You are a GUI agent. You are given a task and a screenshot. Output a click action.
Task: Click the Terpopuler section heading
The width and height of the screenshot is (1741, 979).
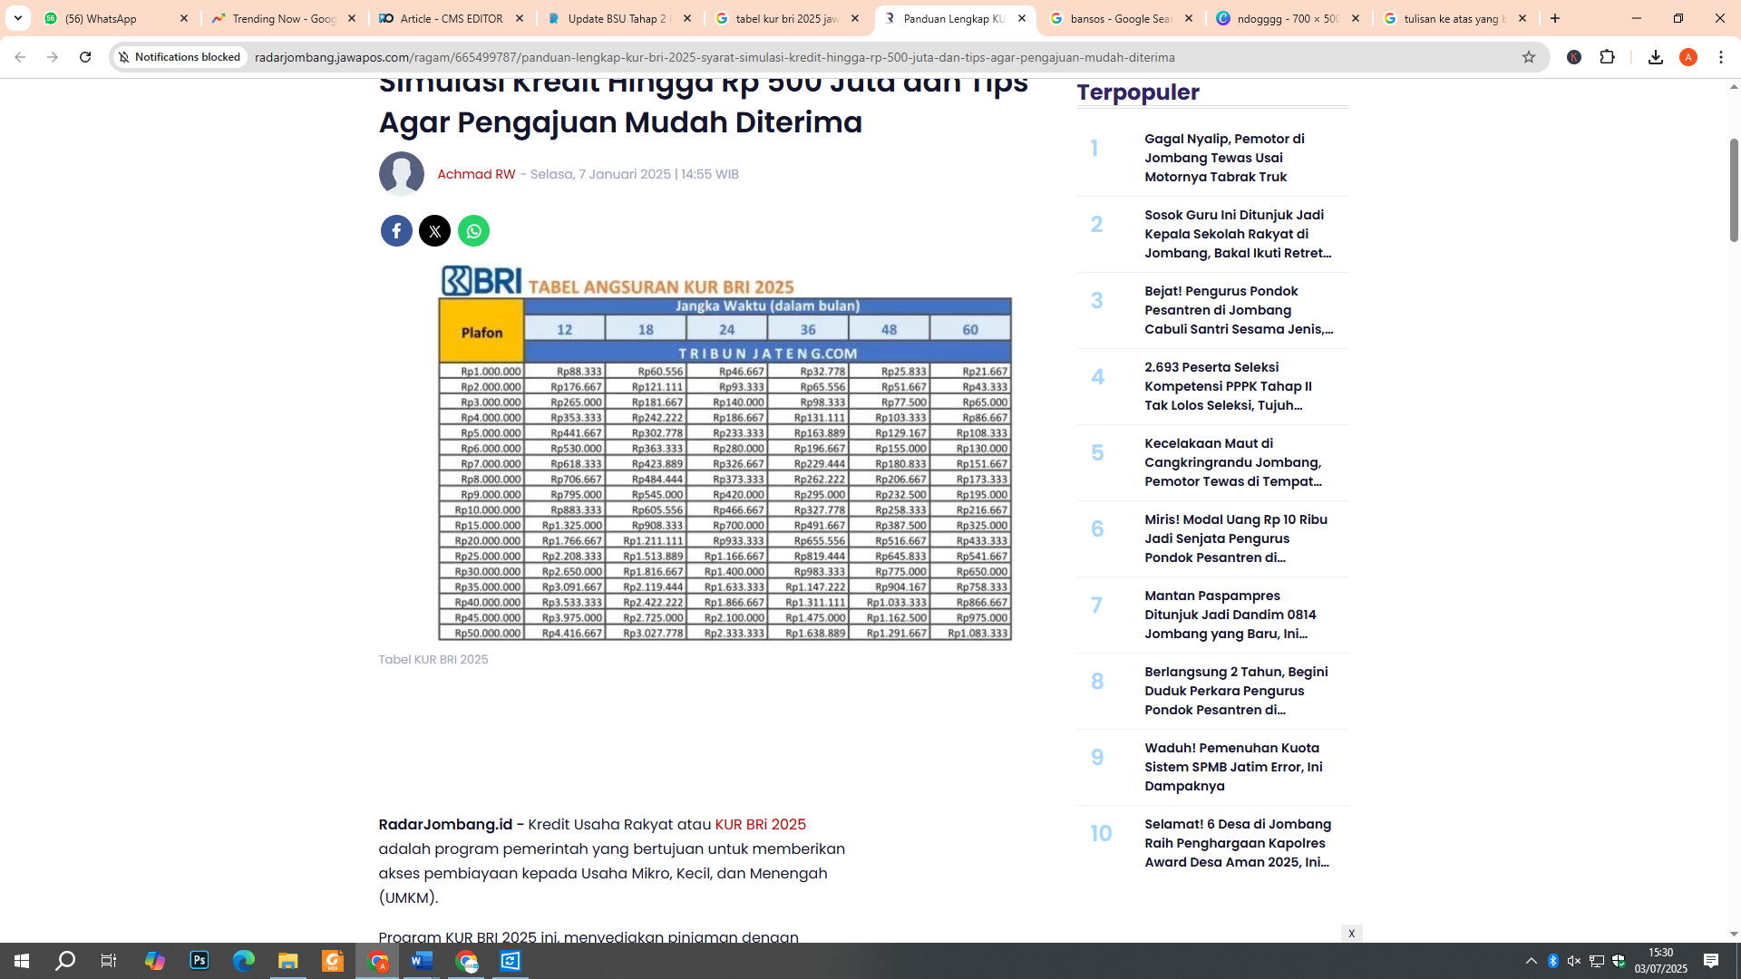(x=1138, y=92)
